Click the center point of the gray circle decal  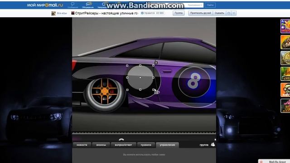(140, 77)
